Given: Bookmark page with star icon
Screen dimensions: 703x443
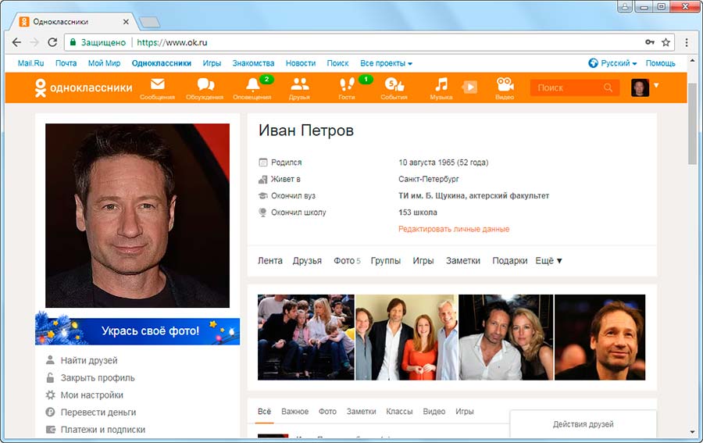Looking at the screenshot, I should tap(666, 42).
